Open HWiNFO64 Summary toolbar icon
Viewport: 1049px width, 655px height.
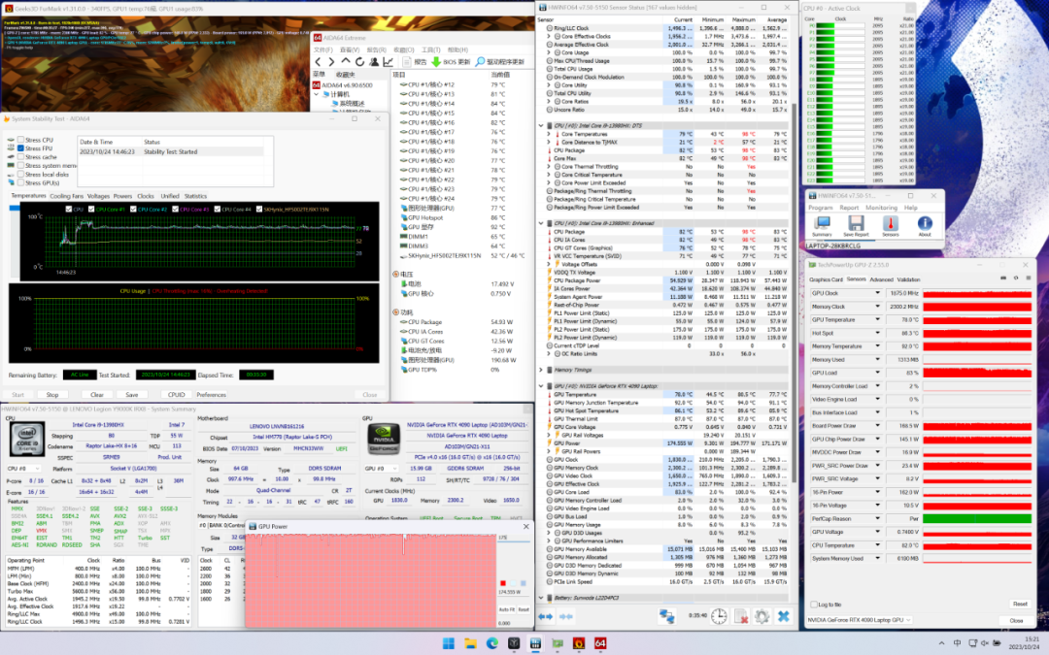[x=821, y=224]
